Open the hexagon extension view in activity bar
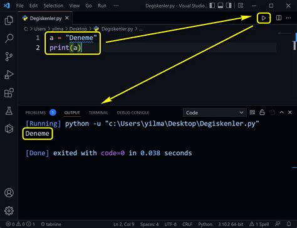The width and height of the screenshot is (297, 228). click(x=9, y=129)
